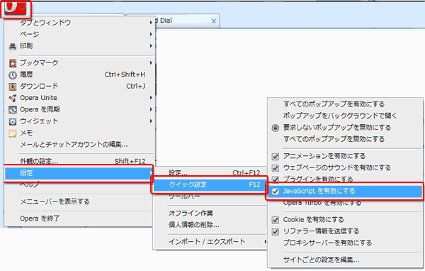The height and width of the screenshot is (271, 425).
Task: Expand ウィジェット submenu arrow
Action: point(151,121)
